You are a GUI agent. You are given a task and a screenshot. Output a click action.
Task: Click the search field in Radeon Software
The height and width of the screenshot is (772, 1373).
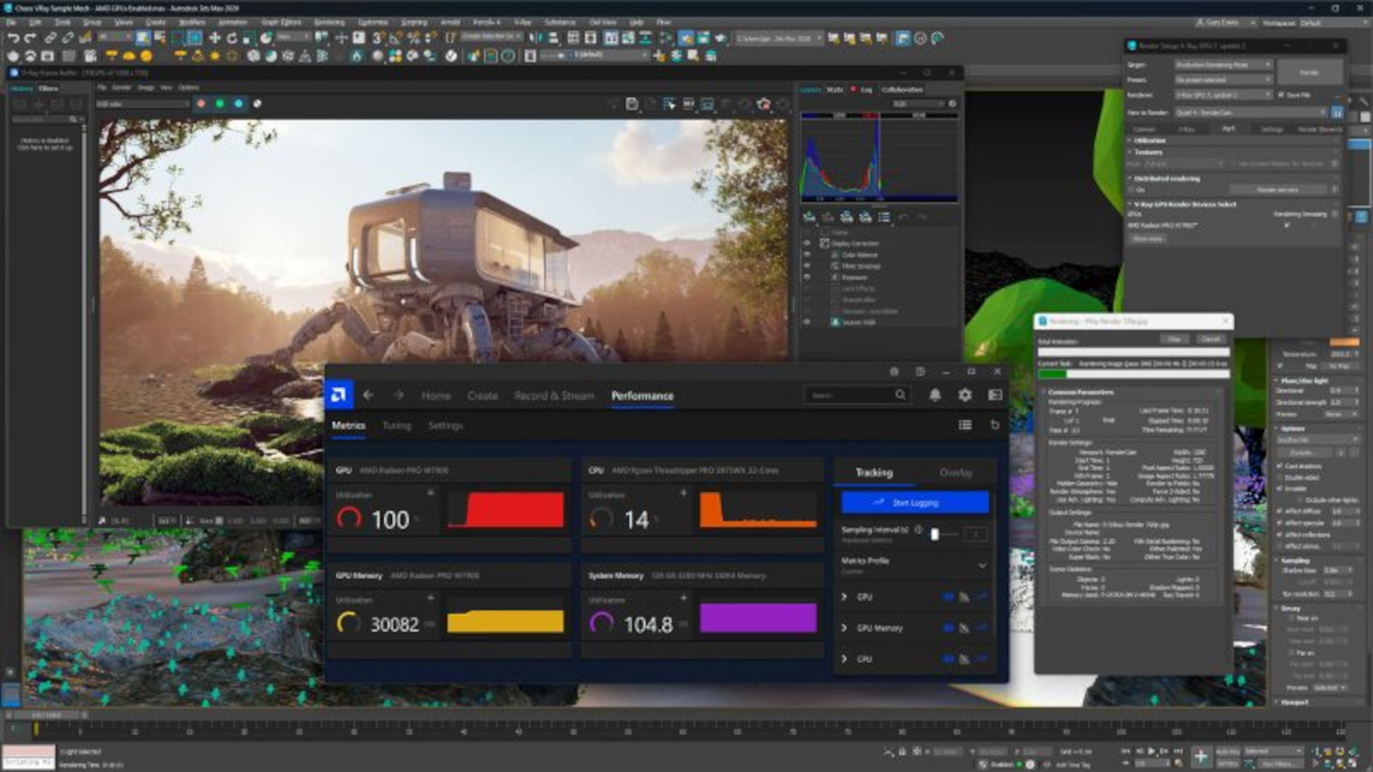click(860, 394)
